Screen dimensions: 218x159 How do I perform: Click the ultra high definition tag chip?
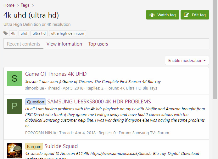[68, 33]
